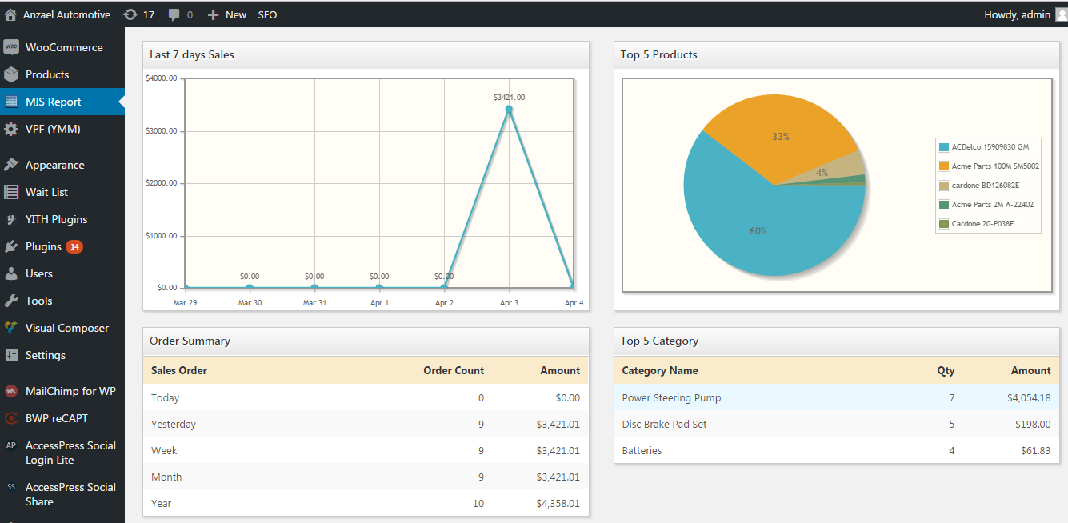
Task: Click the Users person icon
Action: pos(11,273)
